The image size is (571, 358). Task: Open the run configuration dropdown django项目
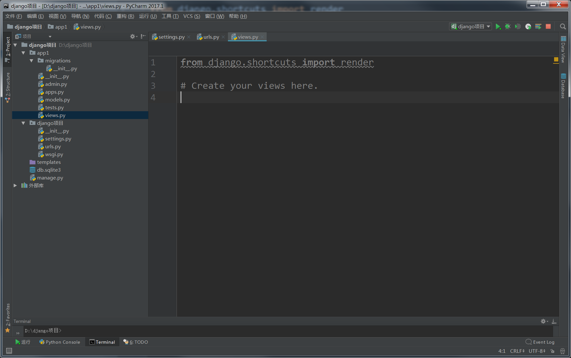(471, 26)
